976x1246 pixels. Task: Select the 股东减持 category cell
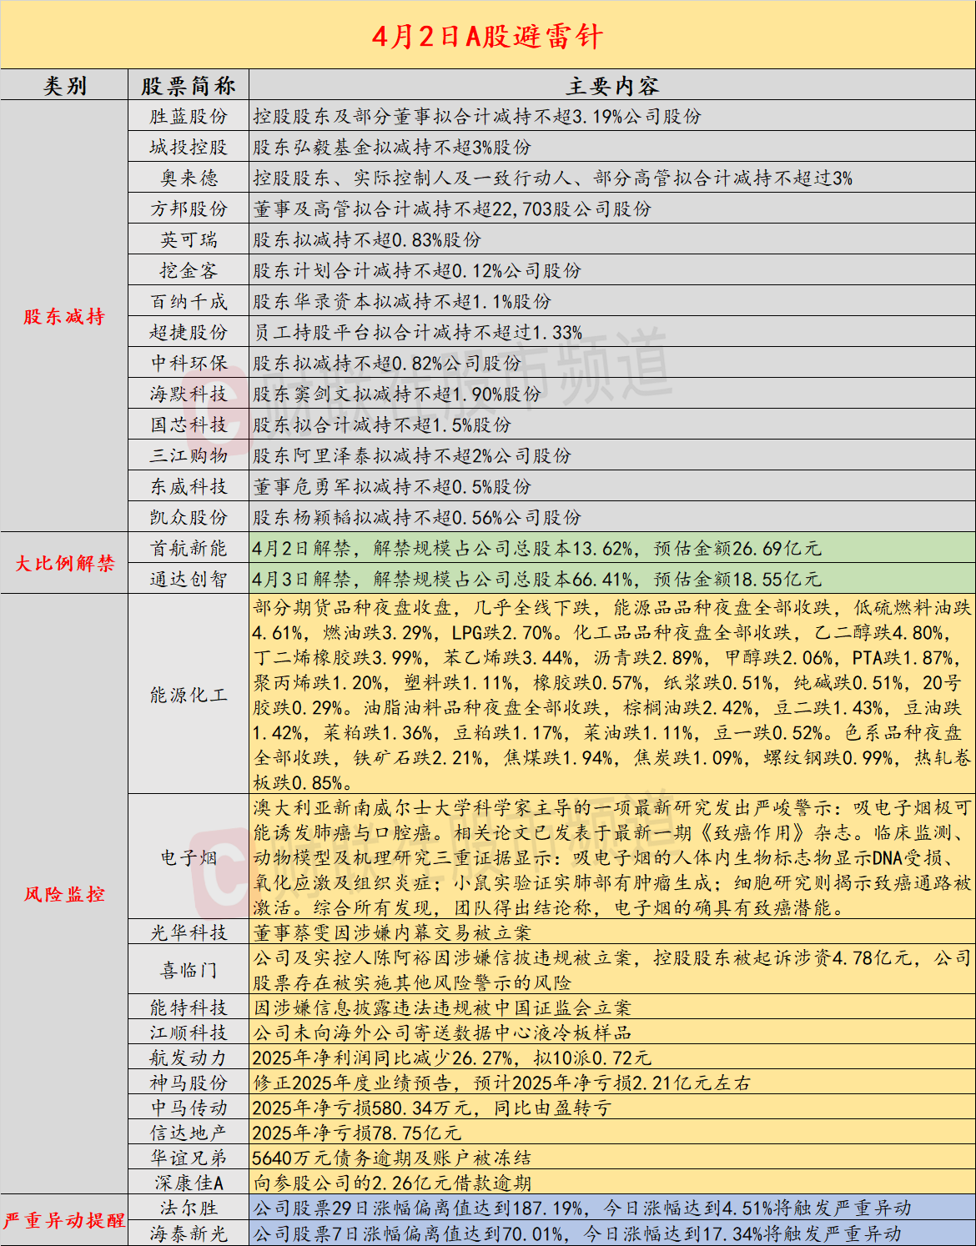point(64,317)
